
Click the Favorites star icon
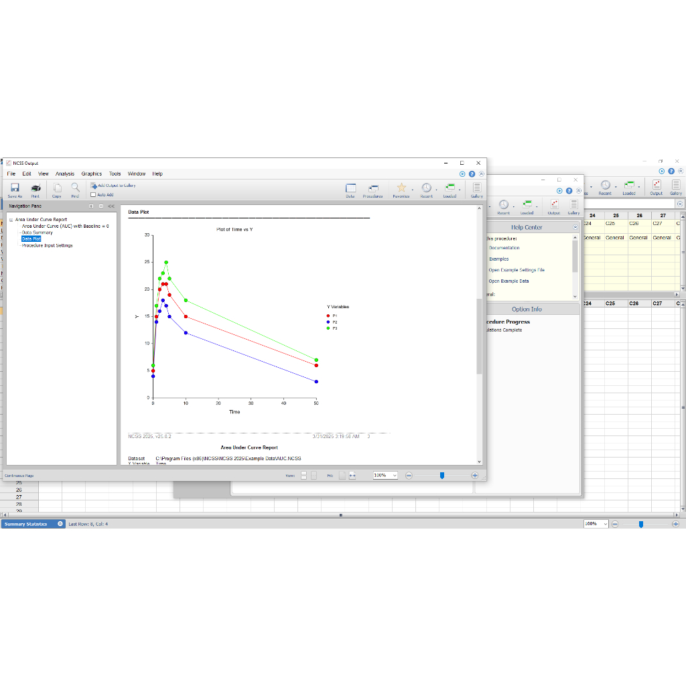point(401,189)
